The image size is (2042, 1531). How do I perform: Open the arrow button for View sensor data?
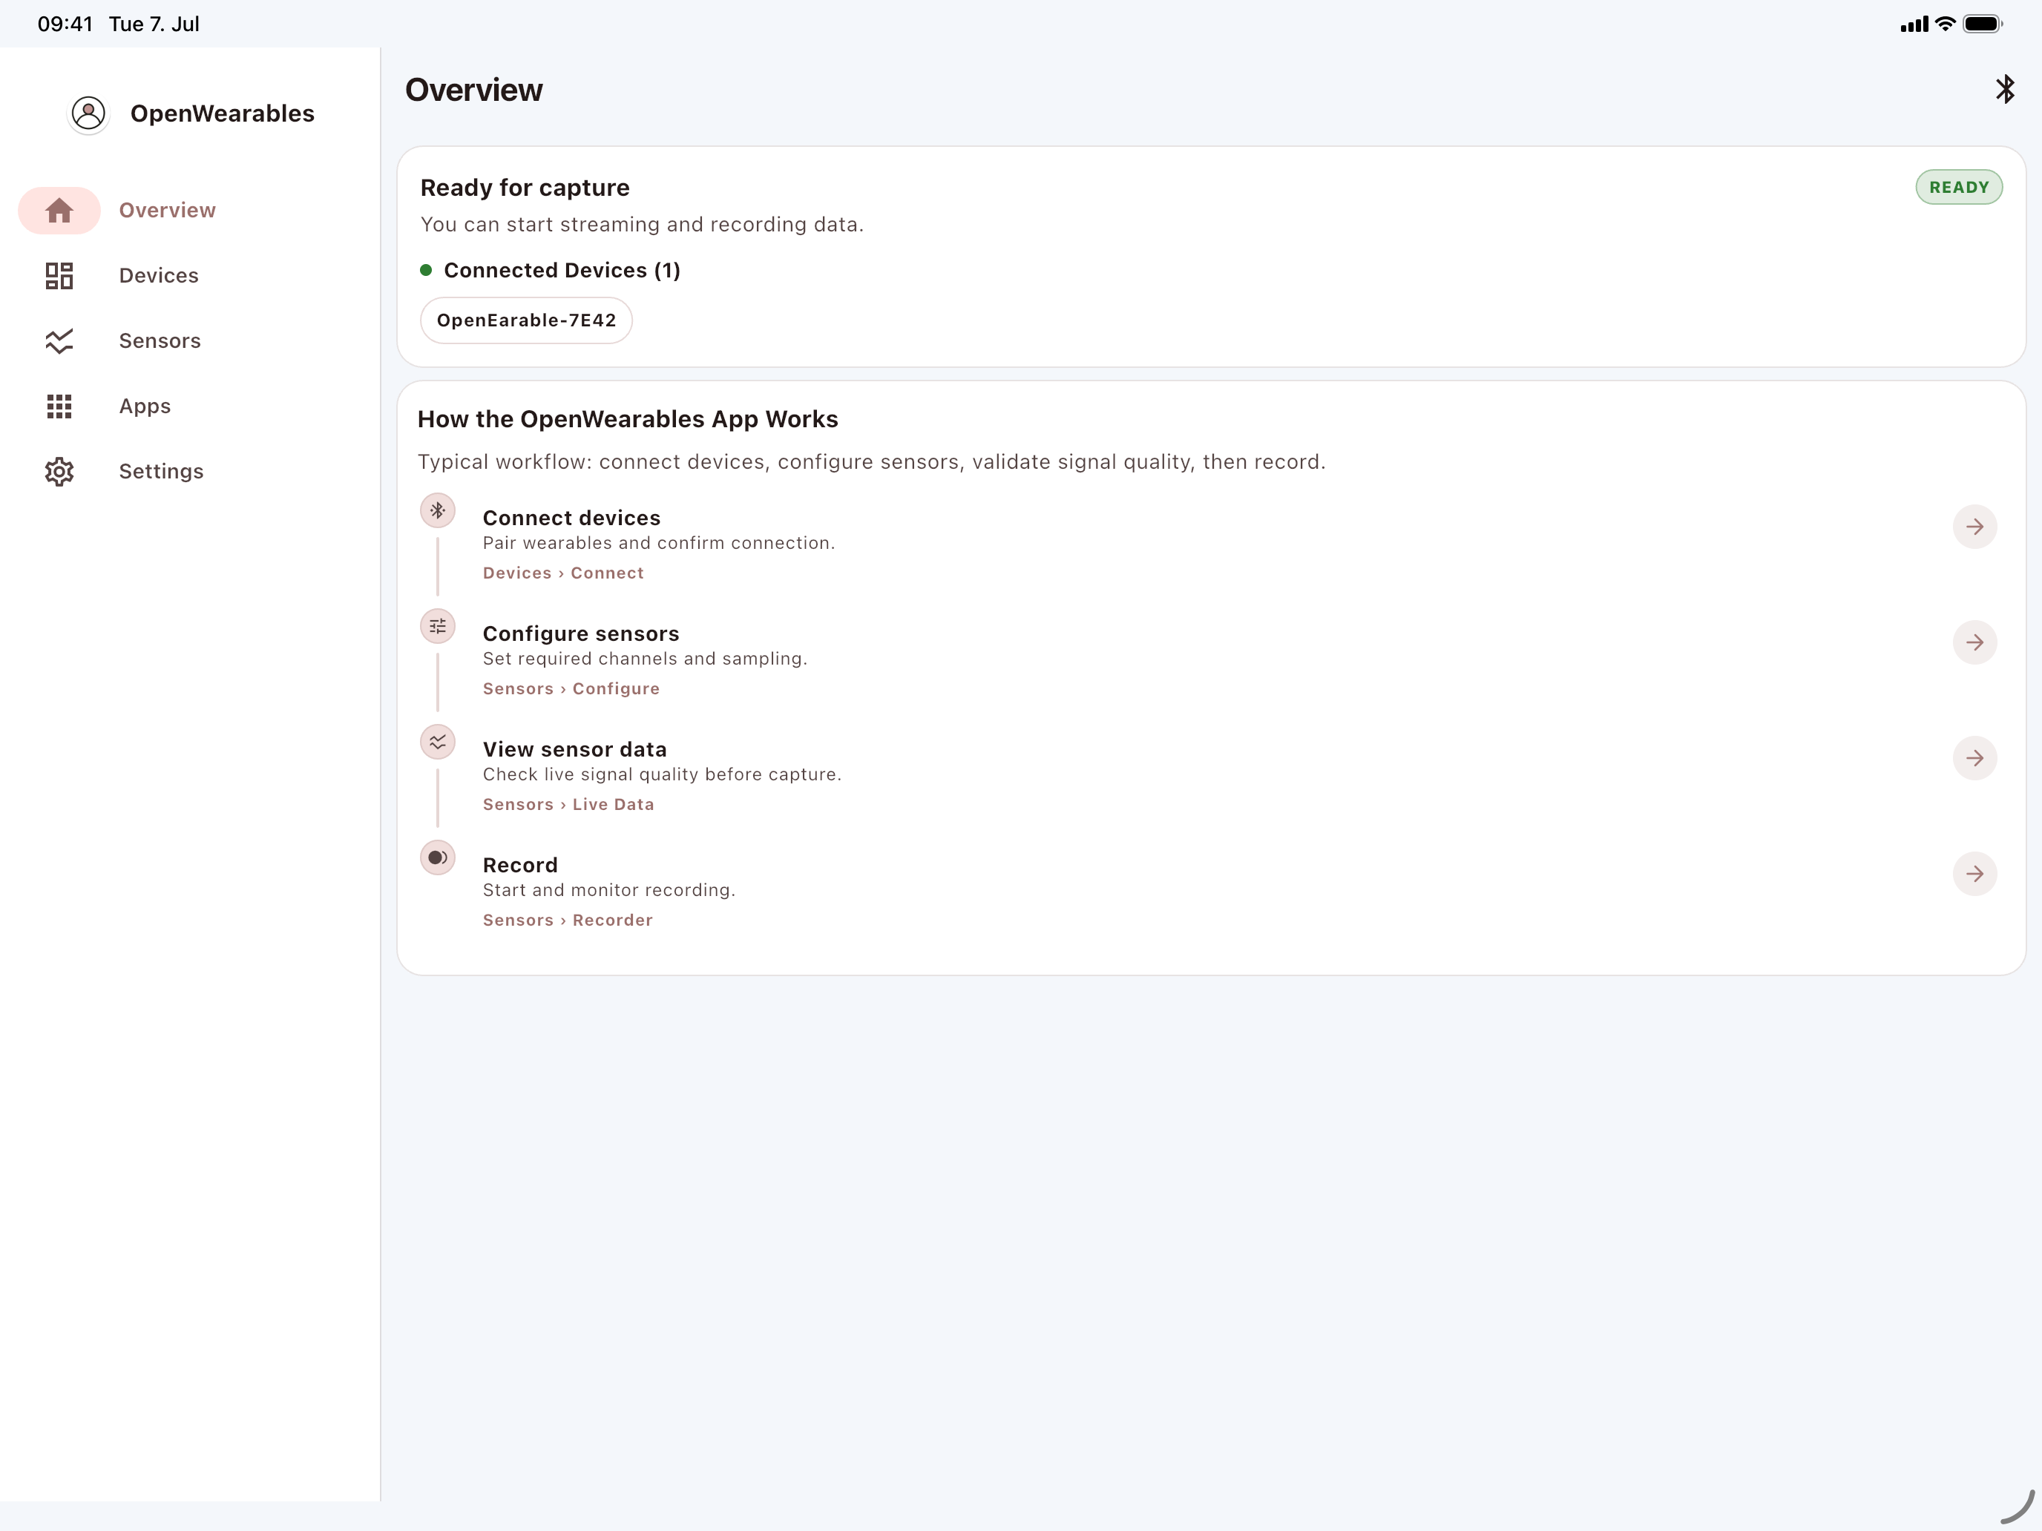1974,757
